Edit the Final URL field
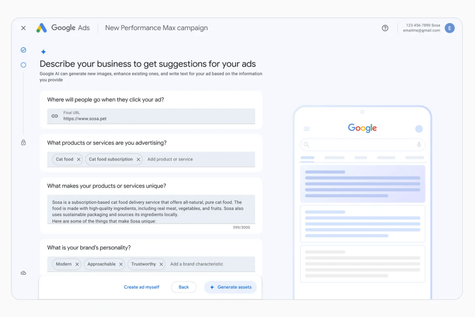The height and width of the screenshot is (317, 475). (x=151, y=116)
